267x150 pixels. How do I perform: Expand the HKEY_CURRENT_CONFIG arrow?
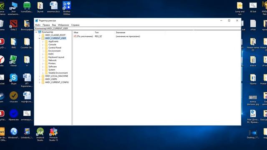(40, 82)
